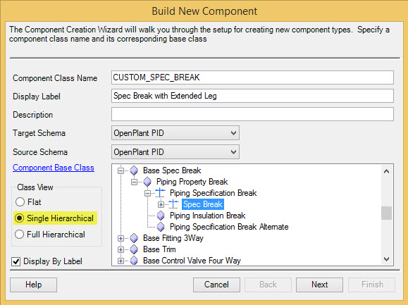This screenshot has width=408, height=305.
Task: Collapse the Base Spec Break node
Action: [120, 171]
